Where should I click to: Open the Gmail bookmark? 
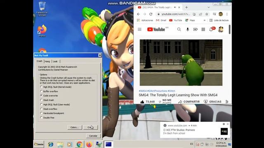pos(161,20)
